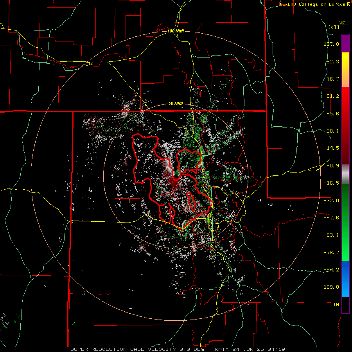Pick the green segment of the velocity scale
352x352 pixels.
pyautogui.click(x=345, y=222)
